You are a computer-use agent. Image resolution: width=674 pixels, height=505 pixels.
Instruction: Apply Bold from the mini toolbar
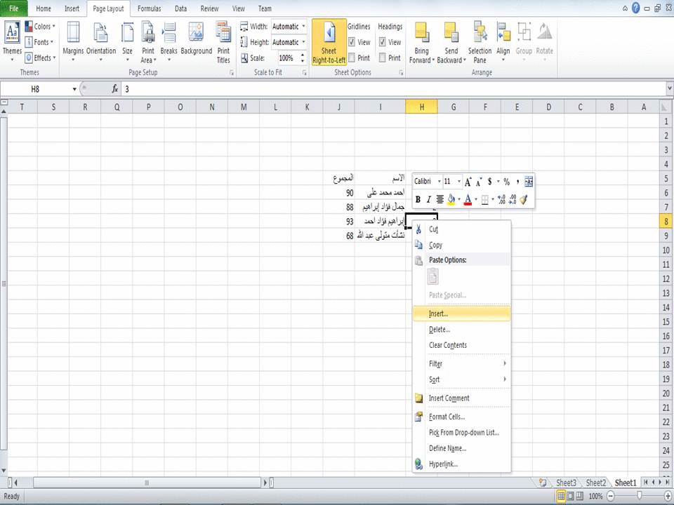pos(418,200)
